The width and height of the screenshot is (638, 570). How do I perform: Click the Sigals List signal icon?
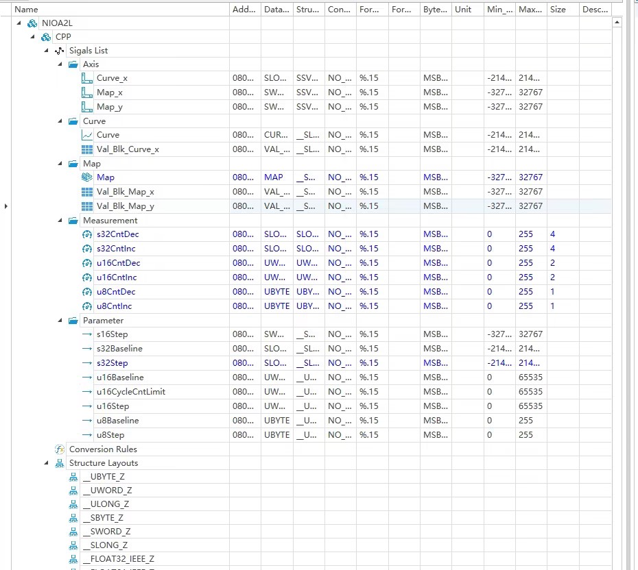pos(60,51)
